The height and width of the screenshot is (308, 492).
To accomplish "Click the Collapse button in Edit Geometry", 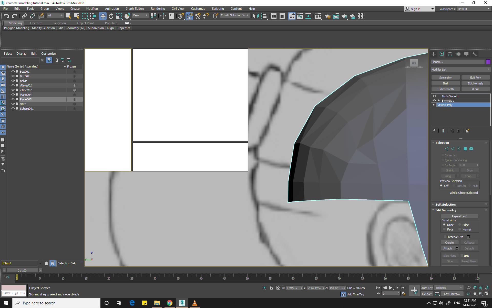I will pos(469,242).
